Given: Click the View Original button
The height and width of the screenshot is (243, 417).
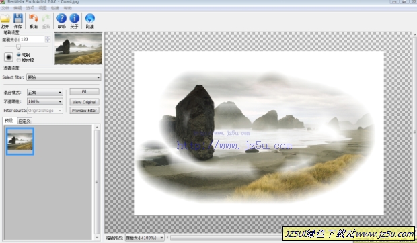Looking at the screenshot, I should [x=84, y=102].
